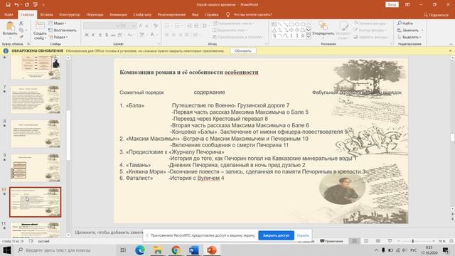Open the Выделить select dropdown
The image size is (455, 256).
[x=409, y=37]
